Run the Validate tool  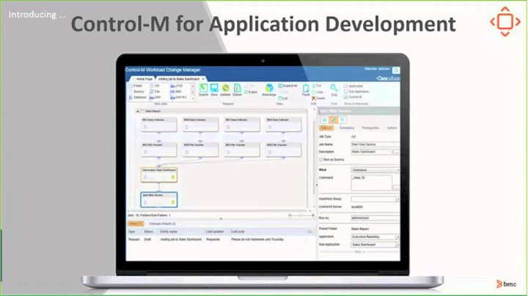point(226,89)
